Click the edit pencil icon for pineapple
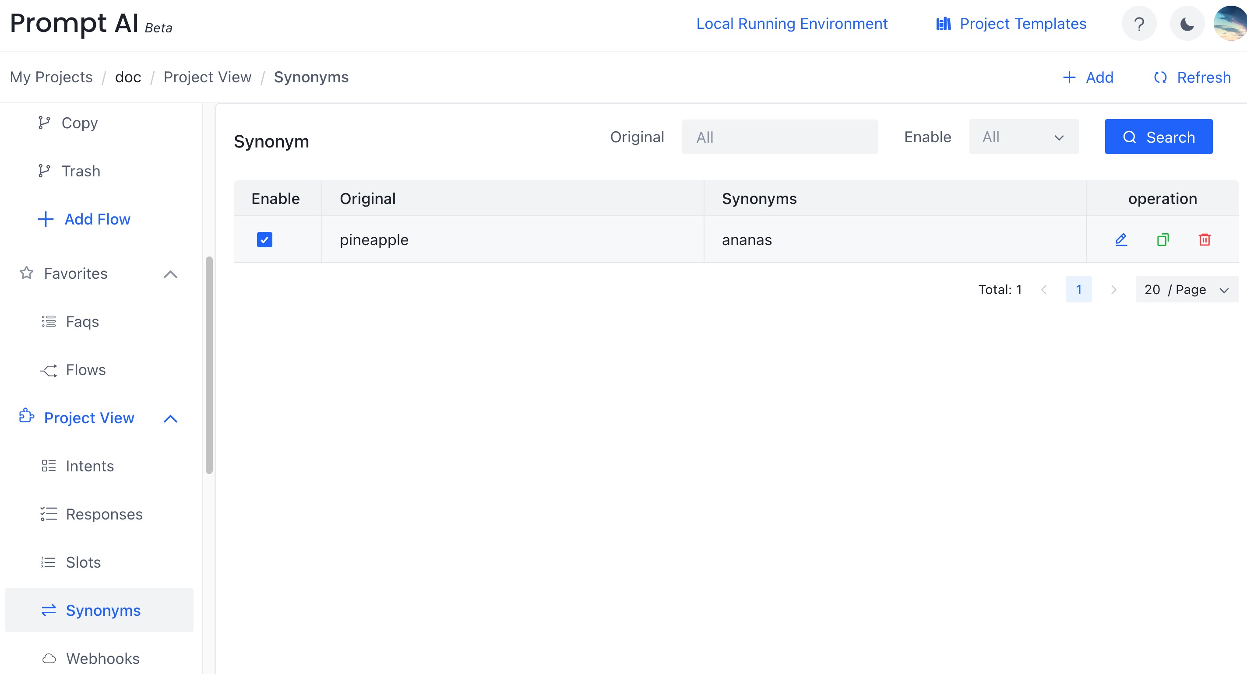The image size is (1247, 674). tap(1121, 239)
